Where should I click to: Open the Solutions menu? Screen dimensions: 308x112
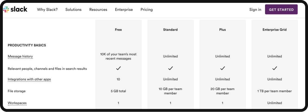pyautogui.click(x=73, y=10)
